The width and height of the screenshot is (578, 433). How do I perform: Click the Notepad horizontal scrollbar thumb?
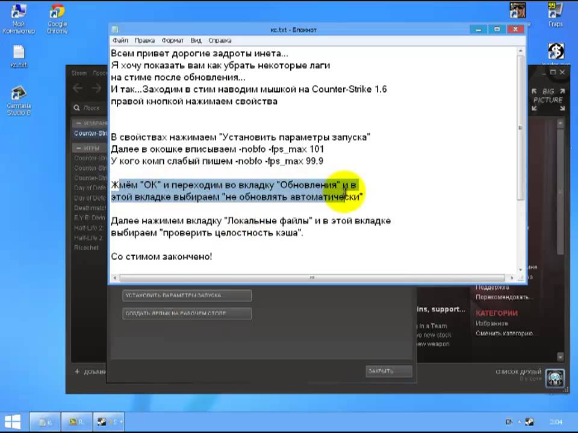point(312,278)
